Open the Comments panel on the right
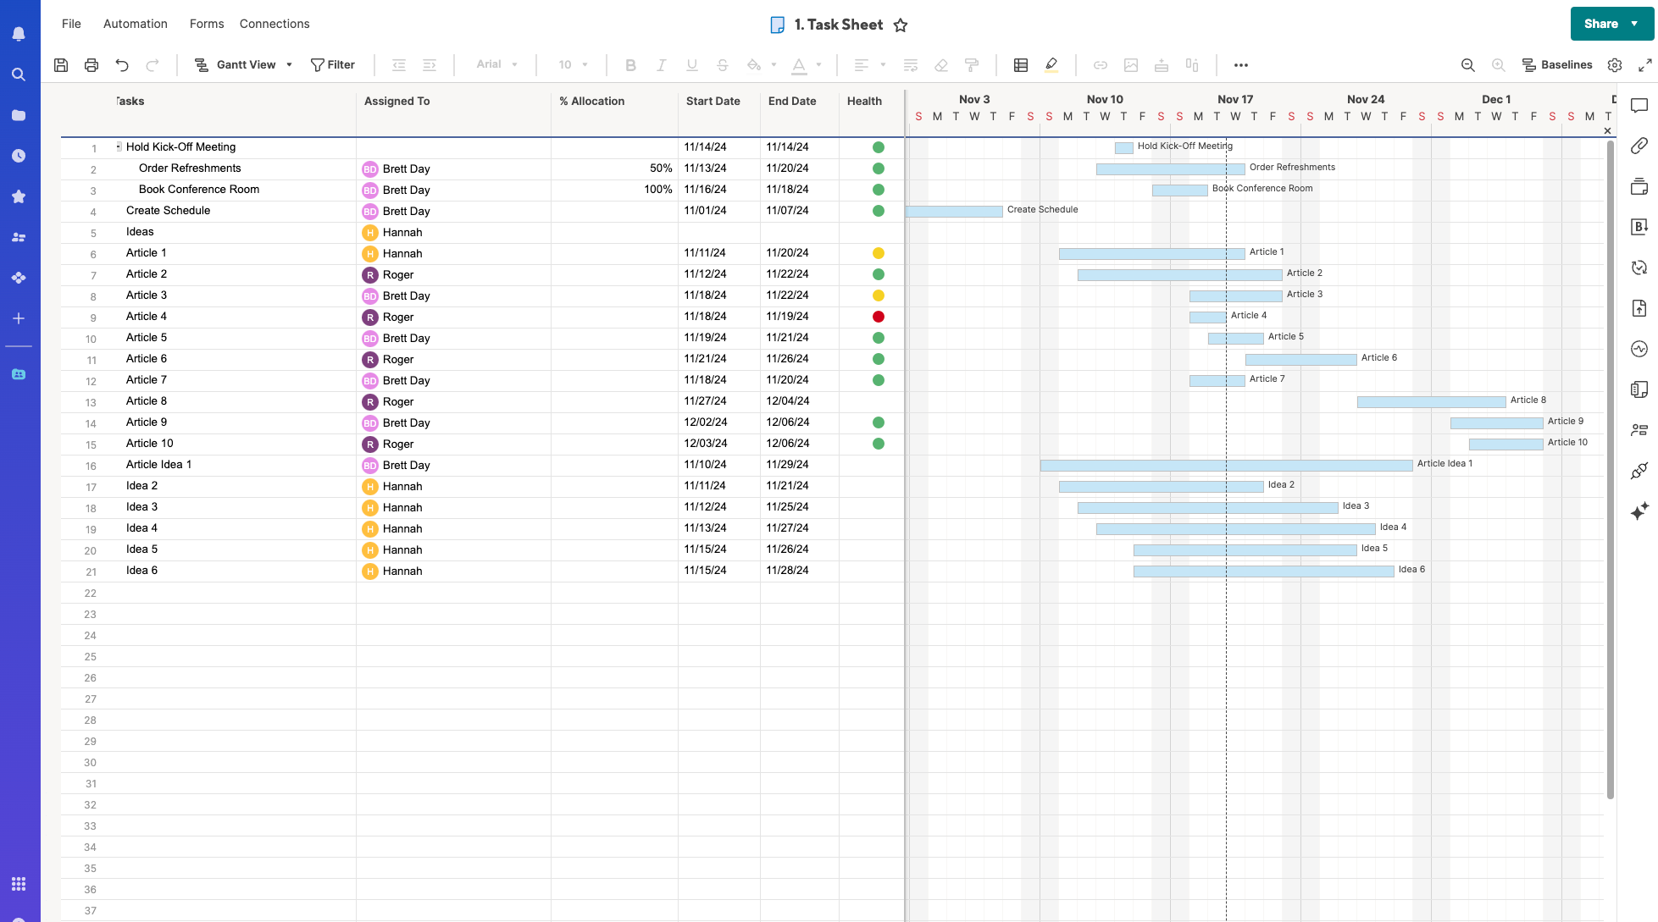Image resolution: width=1658 pixels, height=922 pixels. tap(1639, 107)
